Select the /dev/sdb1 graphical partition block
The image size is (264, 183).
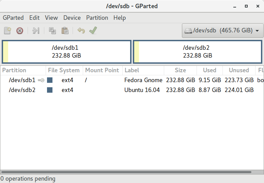click(x=66, y=52)
